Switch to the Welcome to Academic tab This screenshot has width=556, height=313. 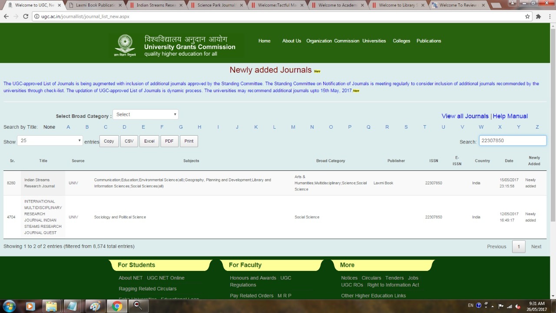[338, 5]
